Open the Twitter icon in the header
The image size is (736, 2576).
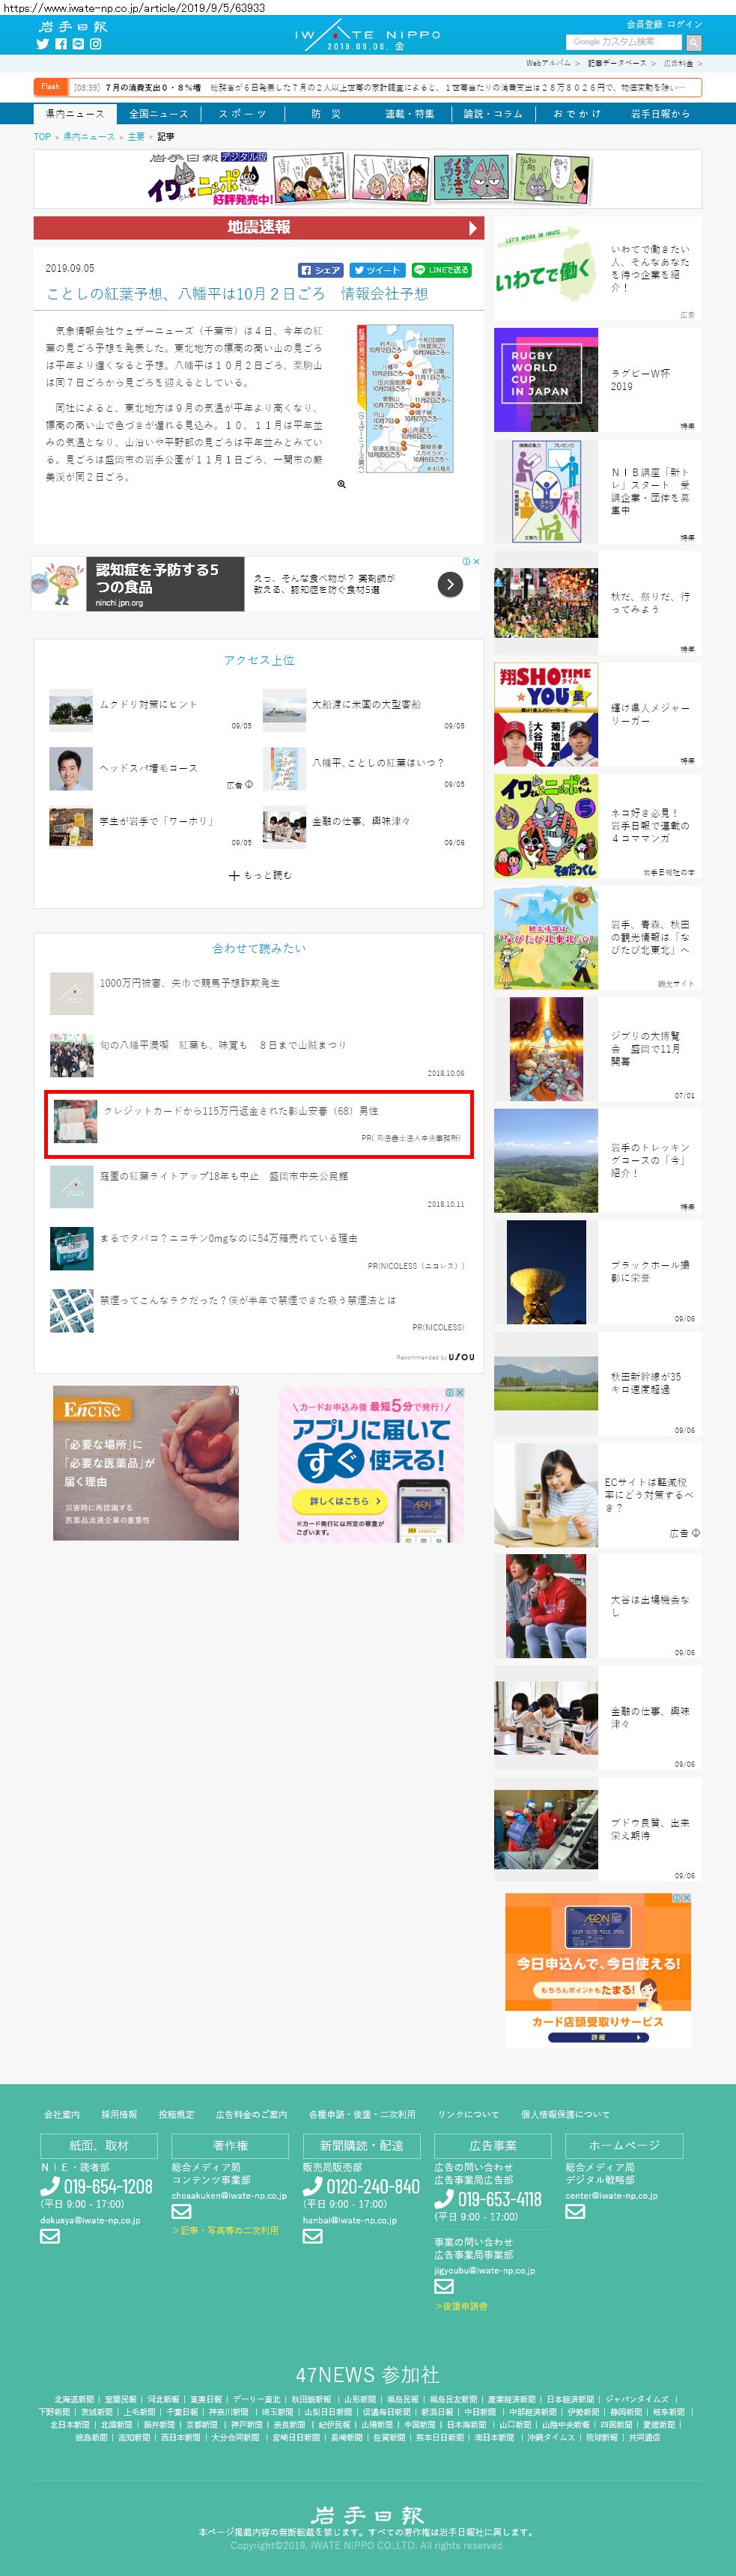tap(42, 44)
